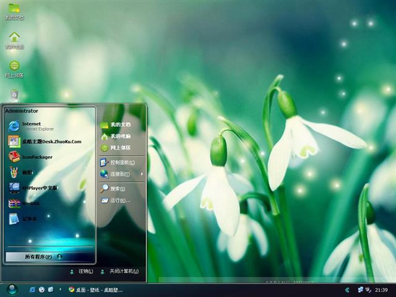This screenshot has width=396, height=297.
Task: Click the third Quick Launch icon beside the chevron
Action: (x=51, y=290)
